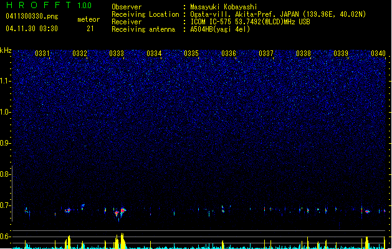The height and width of the screenshot is (249, 392).
Task: Click the meteor echo below 0336
Action: (222, 209)
